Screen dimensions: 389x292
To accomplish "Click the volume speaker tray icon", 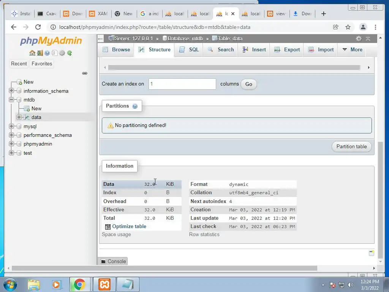I will click(351, 285).
